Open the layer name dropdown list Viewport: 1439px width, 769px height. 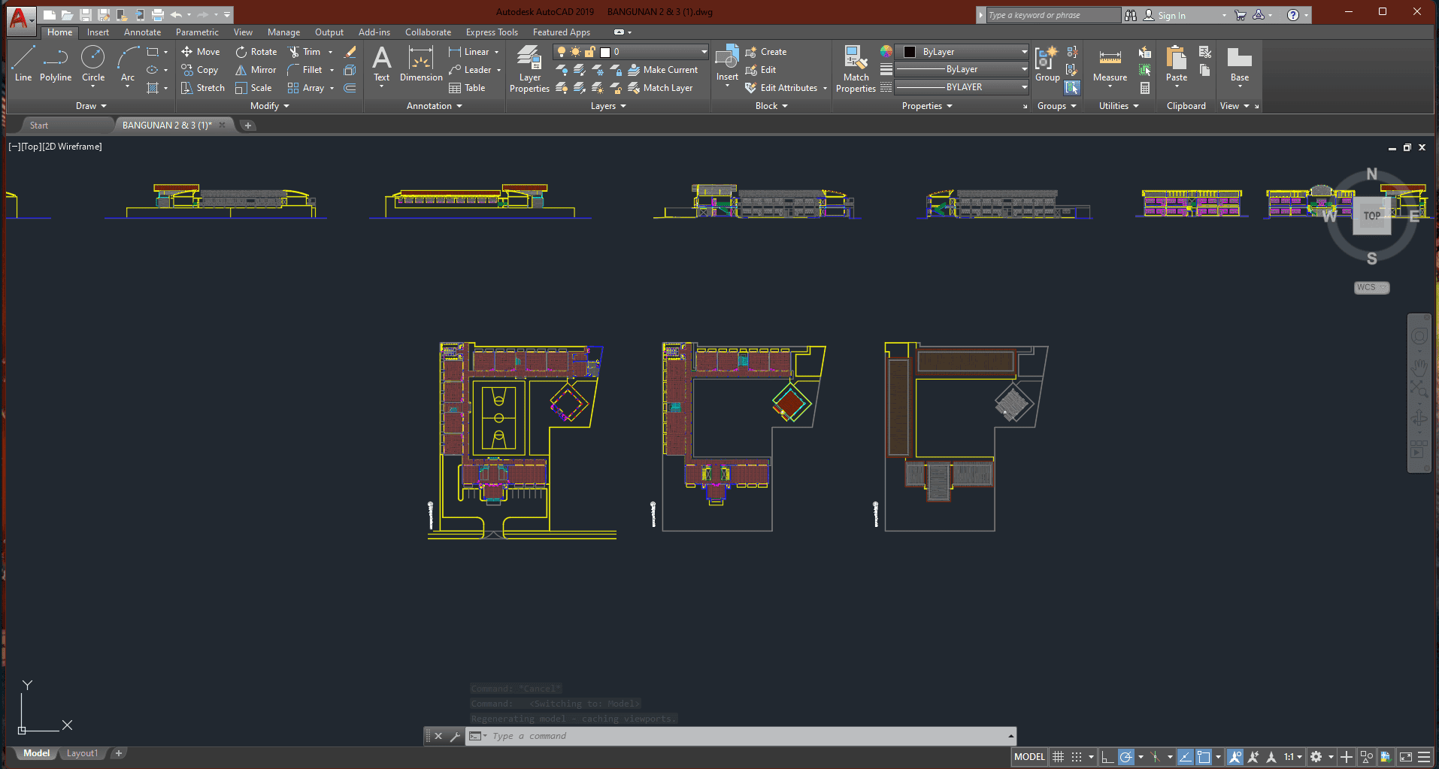pyautogui.click(x=704, y=52)
